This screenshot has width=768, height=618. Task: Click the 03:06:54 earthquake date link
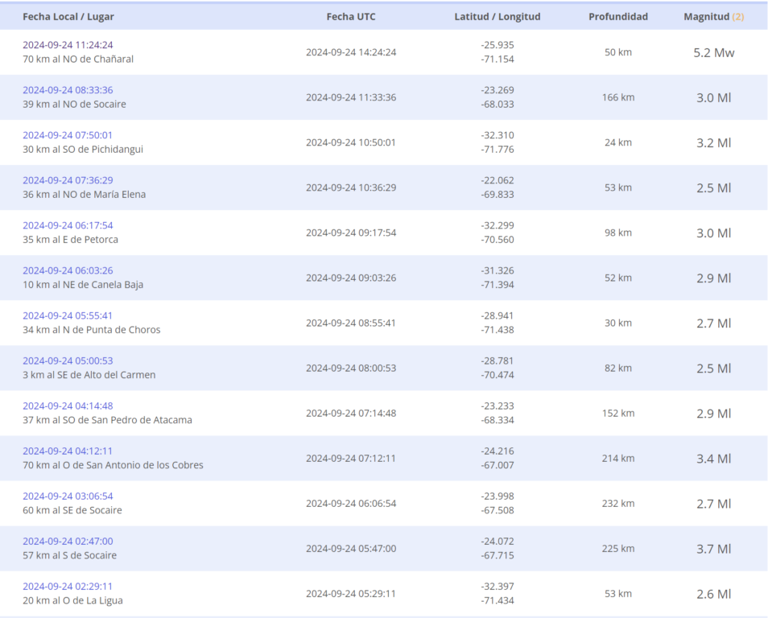coord(68,496)
